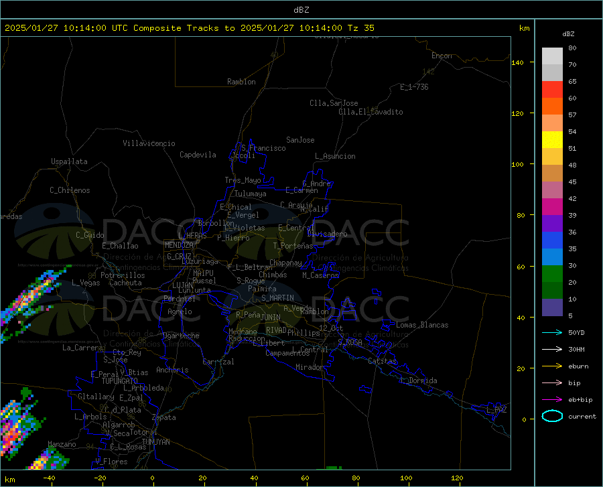Click the Capdevila map label

coord(198,155)
